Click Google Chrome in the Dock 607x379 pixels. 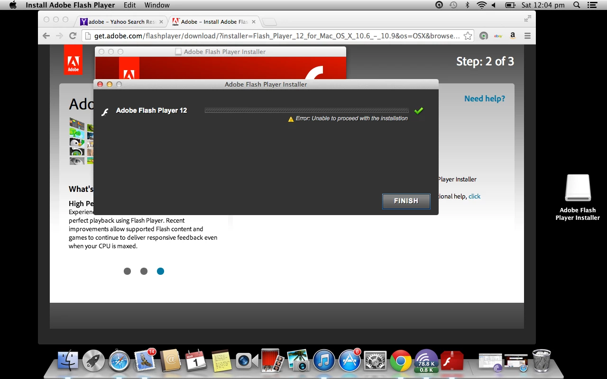[401, 361]
